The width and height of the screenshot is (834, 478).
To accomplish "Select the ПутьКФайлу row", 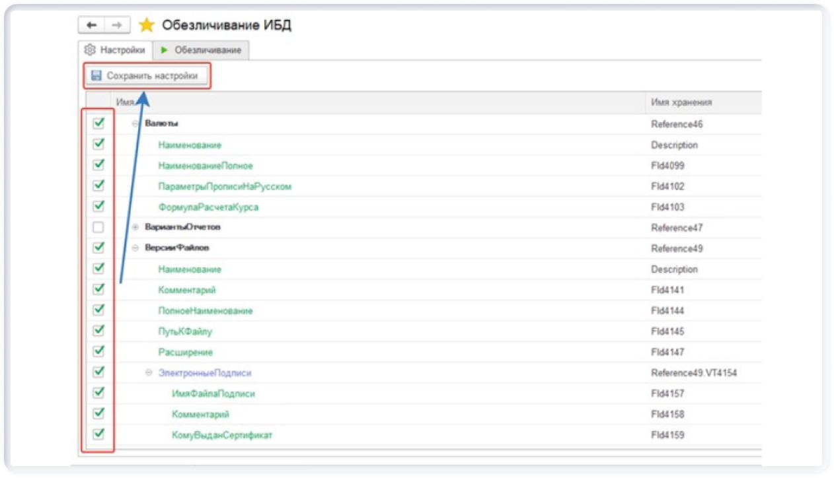I will coord(185,331).
